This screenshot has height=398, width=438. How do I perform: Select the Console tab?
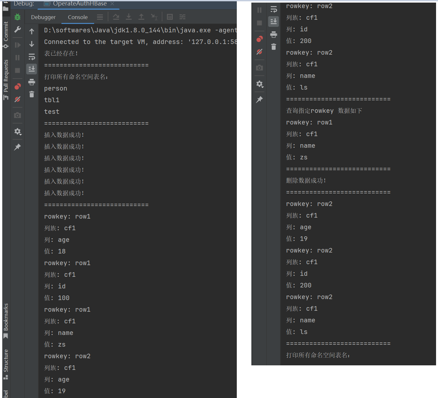[x=78, y=17]
